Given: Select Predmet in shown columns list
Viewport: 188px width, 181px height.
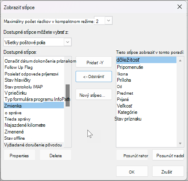Looking at the screenshot, I should click(x=125, y=93).
